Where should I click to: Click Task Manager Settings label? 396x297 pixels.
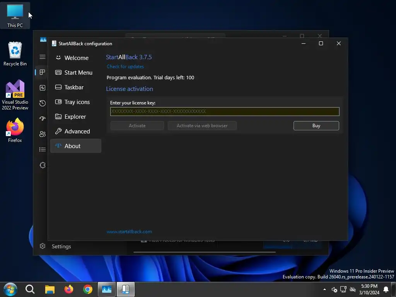coord(61,246)
